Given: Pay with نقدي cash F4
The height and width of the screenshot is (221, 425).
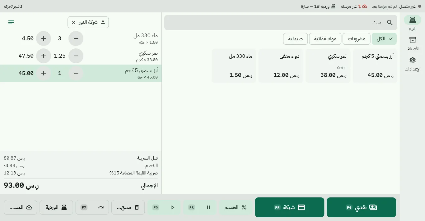Looking at the screenshot, I should point(361,207).
